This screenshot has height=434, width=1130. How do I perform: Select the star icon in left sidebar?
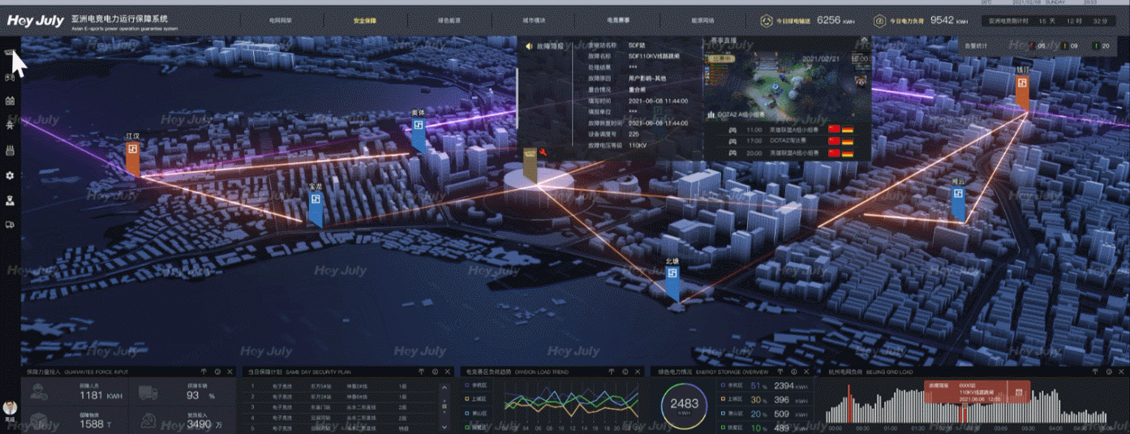coord(10,126)
